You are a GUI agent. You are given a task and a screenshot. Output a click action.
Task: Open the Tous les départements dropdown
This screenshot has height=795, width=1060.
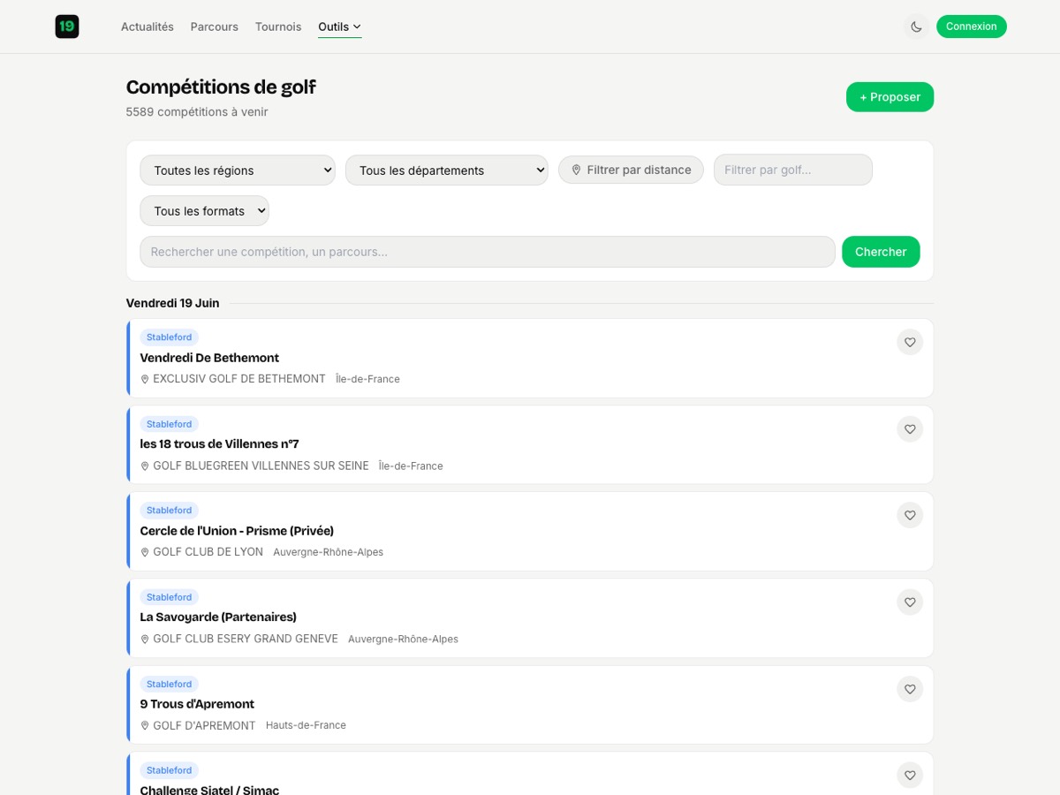tap(447, 170)
